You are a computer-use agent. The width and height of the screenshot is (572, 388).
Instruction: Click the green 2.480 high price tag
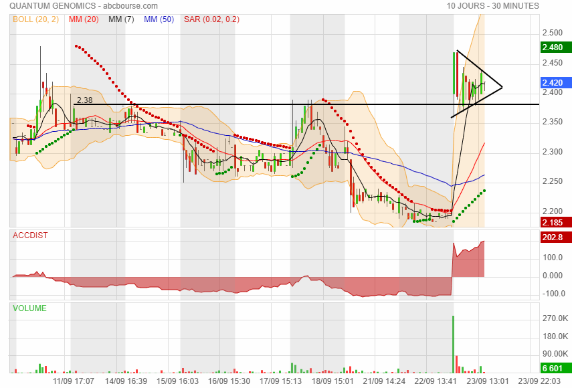coord(557,47)
